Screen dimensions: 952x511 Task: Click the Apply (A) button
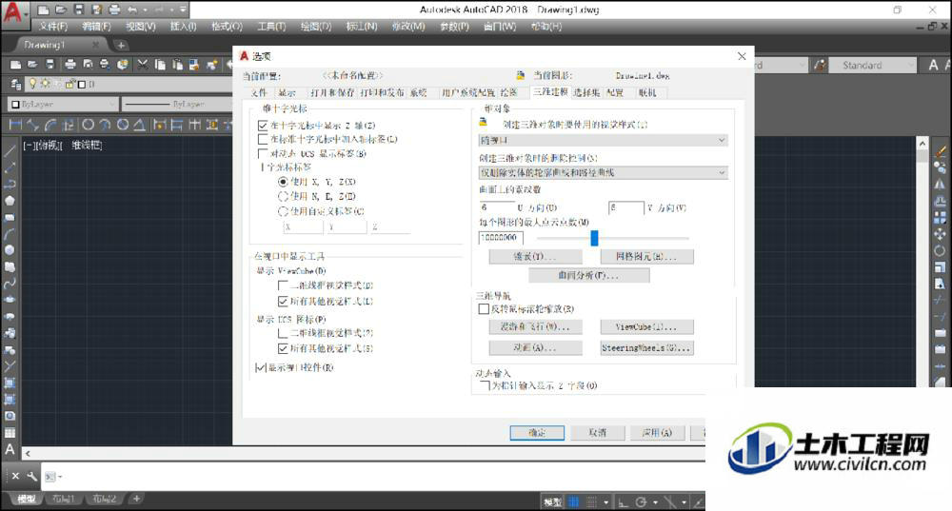click(x=658, y=433)
